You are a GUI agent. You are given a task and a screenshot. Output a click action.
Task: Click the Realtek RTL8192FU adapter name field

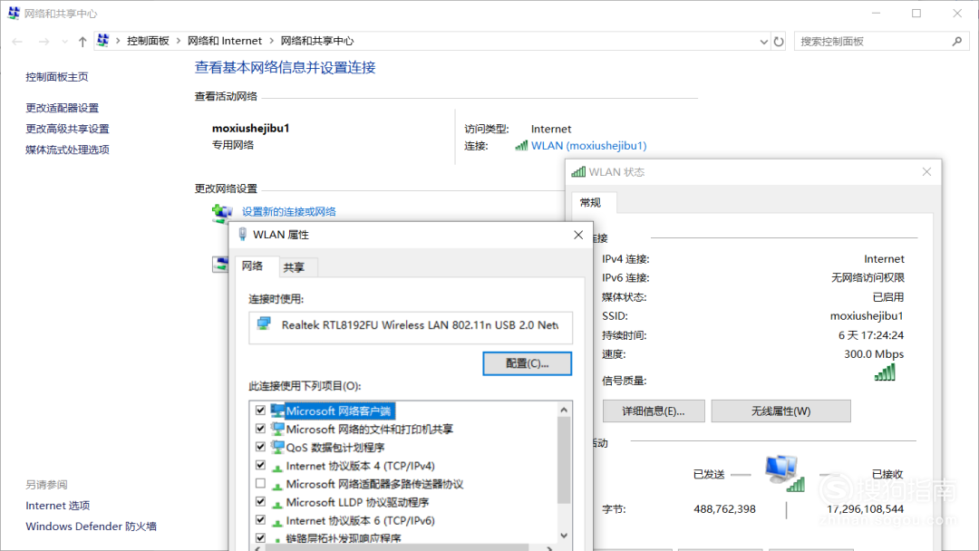click(411, 327)
